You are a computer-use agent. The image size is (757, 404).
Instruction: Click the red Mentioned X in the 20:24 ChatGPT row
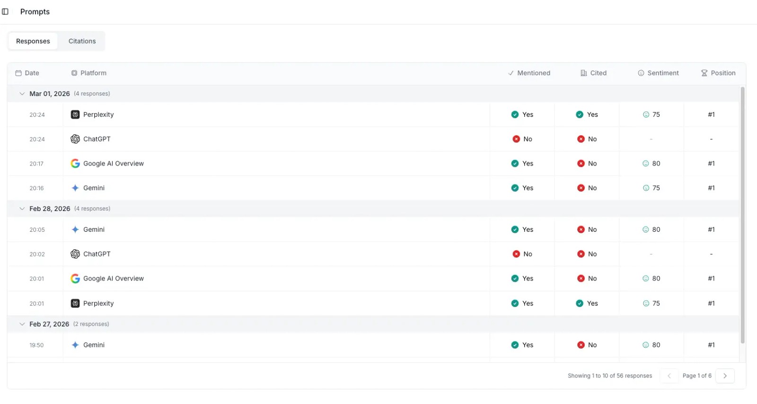click(x=516, y=139)
